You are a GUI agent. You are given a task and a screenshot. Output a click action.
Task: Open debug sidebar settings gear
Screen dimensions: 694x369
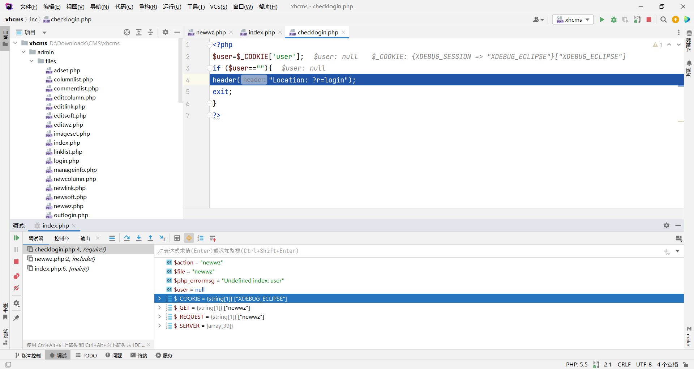click(16, 304)
